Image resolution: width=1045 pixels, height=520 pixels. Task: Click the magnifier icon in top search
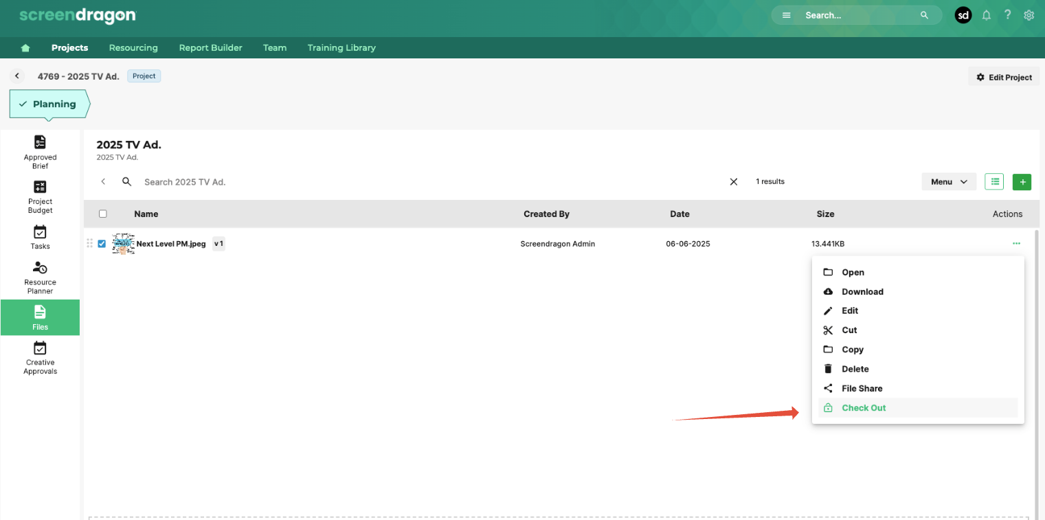[925, 15]
